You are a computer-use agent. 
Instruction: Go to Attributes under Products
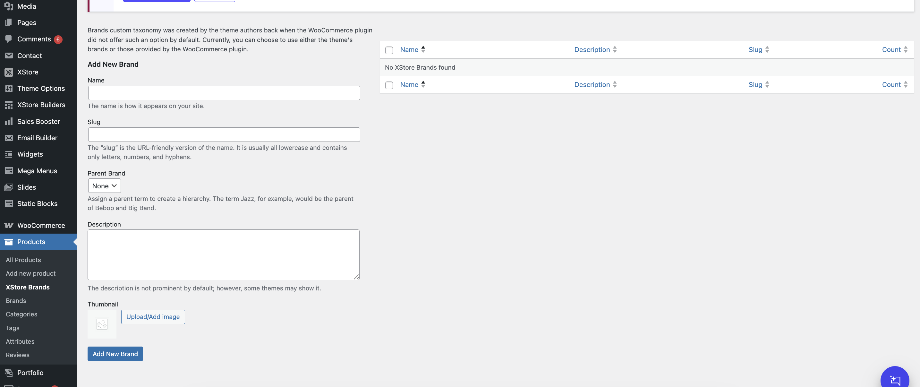click(x=20, y=341)
